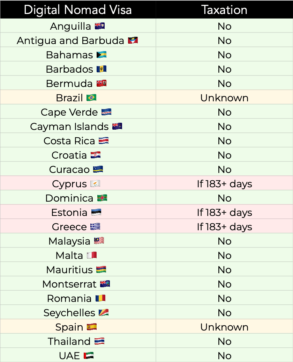Select the Greece flag icon
This screenshot has height=362, width=293.
(95, 226)
